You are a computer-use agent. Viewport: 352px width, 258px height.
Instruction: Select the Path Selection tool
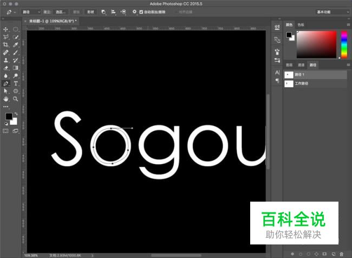pos(5,91)
